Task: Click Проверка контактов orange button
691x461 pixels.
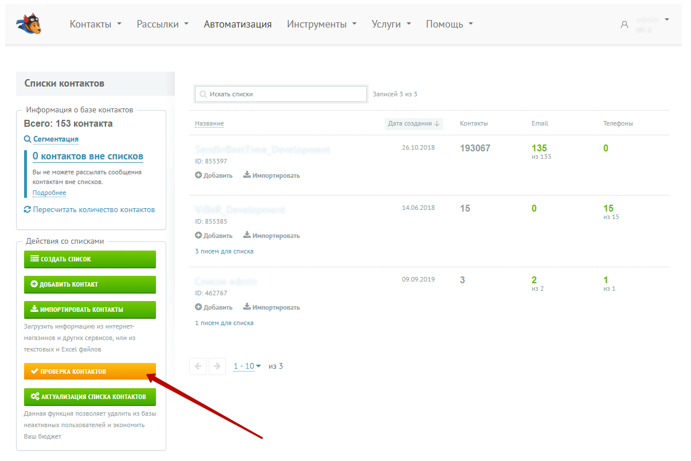Action: pyautogui.click(x=90, y=372)
